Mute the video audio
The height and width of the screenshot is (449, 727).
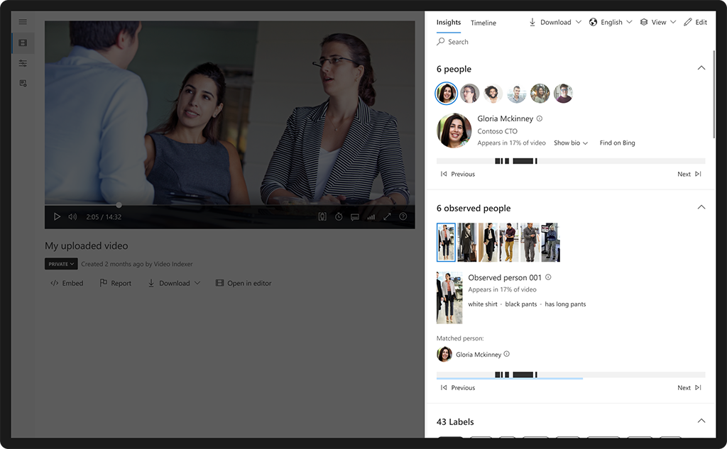pos(72,216)
